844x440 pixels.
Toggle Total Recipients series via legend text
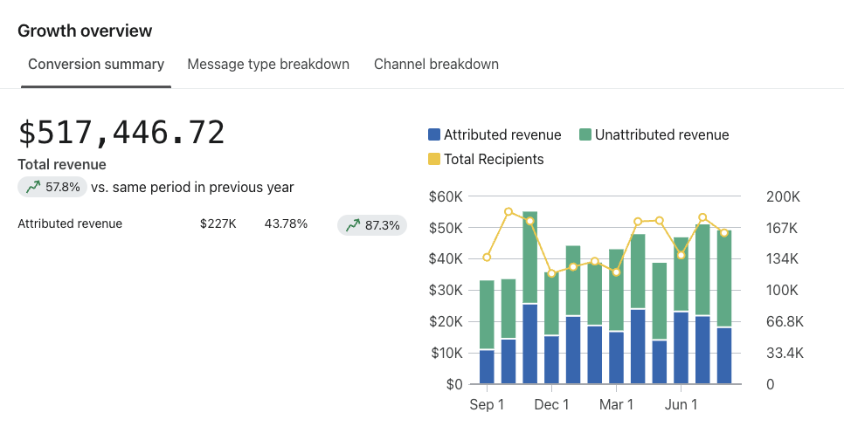pos(494,159)
